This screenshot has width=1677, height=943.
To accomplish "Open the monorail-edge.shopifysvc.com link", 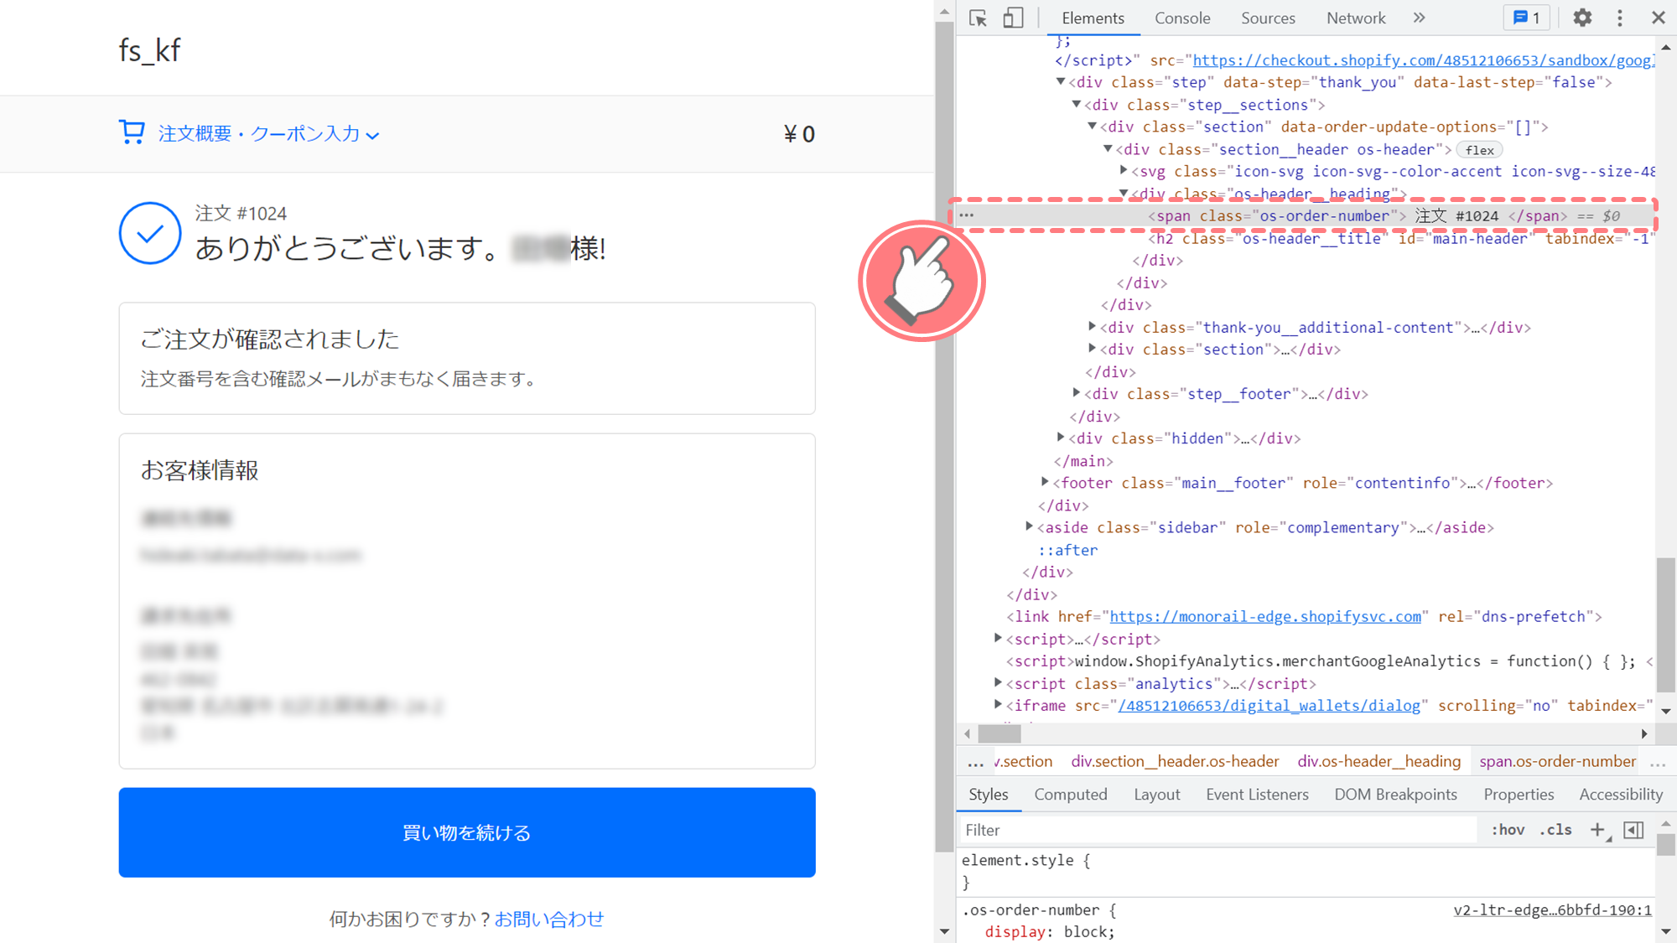I will [1265, 617].
